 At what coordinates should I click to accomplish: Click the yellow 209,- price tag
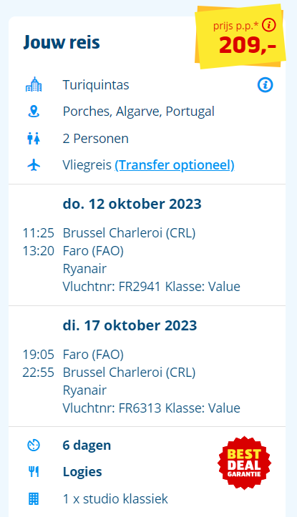[x=240, y=36]
